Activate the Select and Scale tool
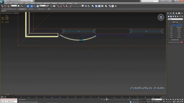The width and height of the screenshot is (184, 103). [x=38, y=6]
